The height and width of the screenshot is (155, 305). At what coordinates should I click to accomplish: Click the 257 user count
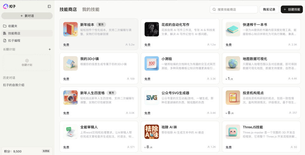click(293, 113)
